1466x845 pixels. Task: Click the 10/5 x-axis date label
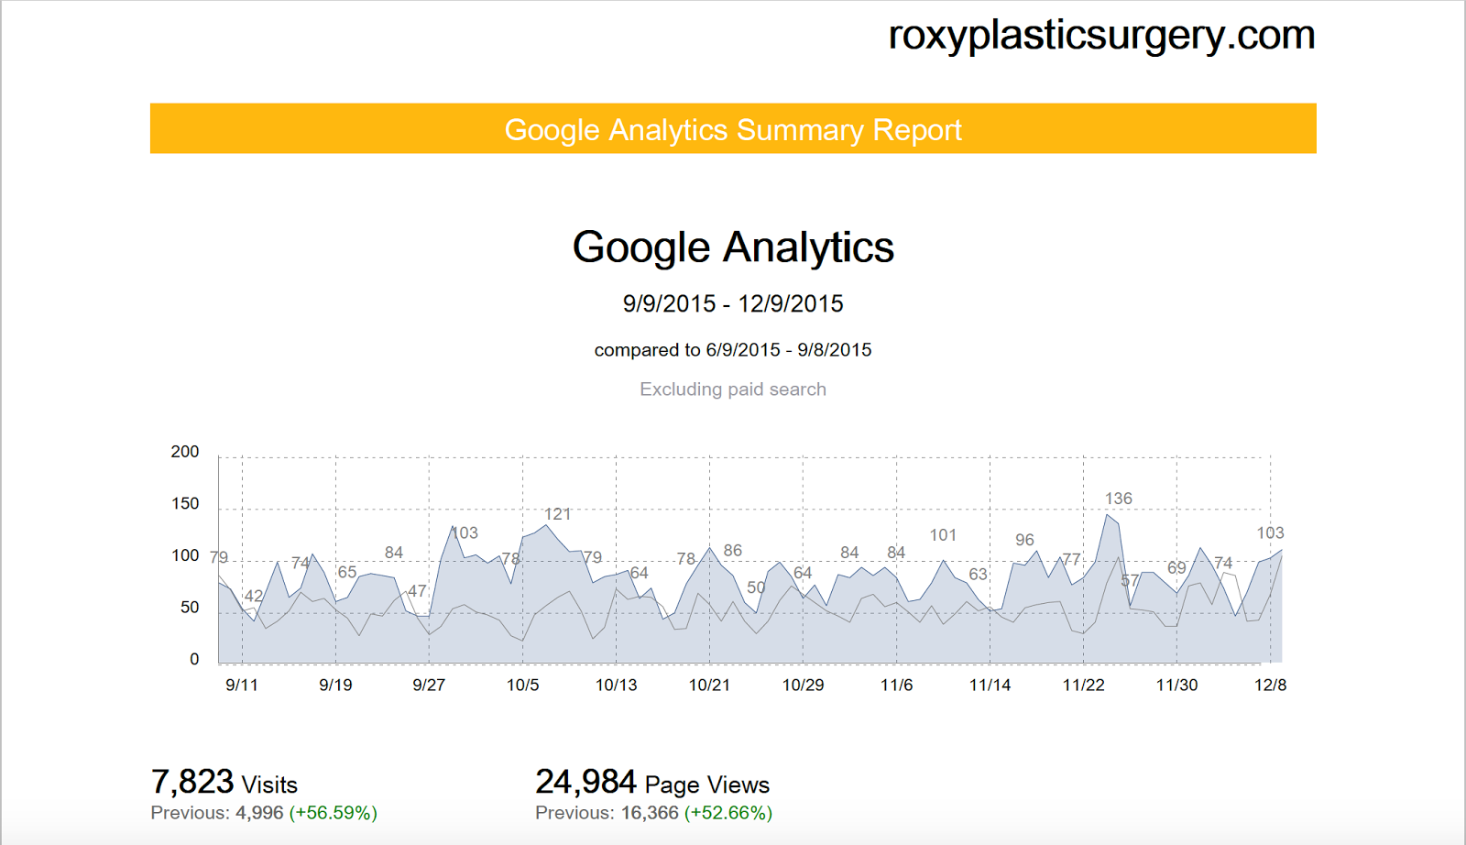click(x=523, y=685)
